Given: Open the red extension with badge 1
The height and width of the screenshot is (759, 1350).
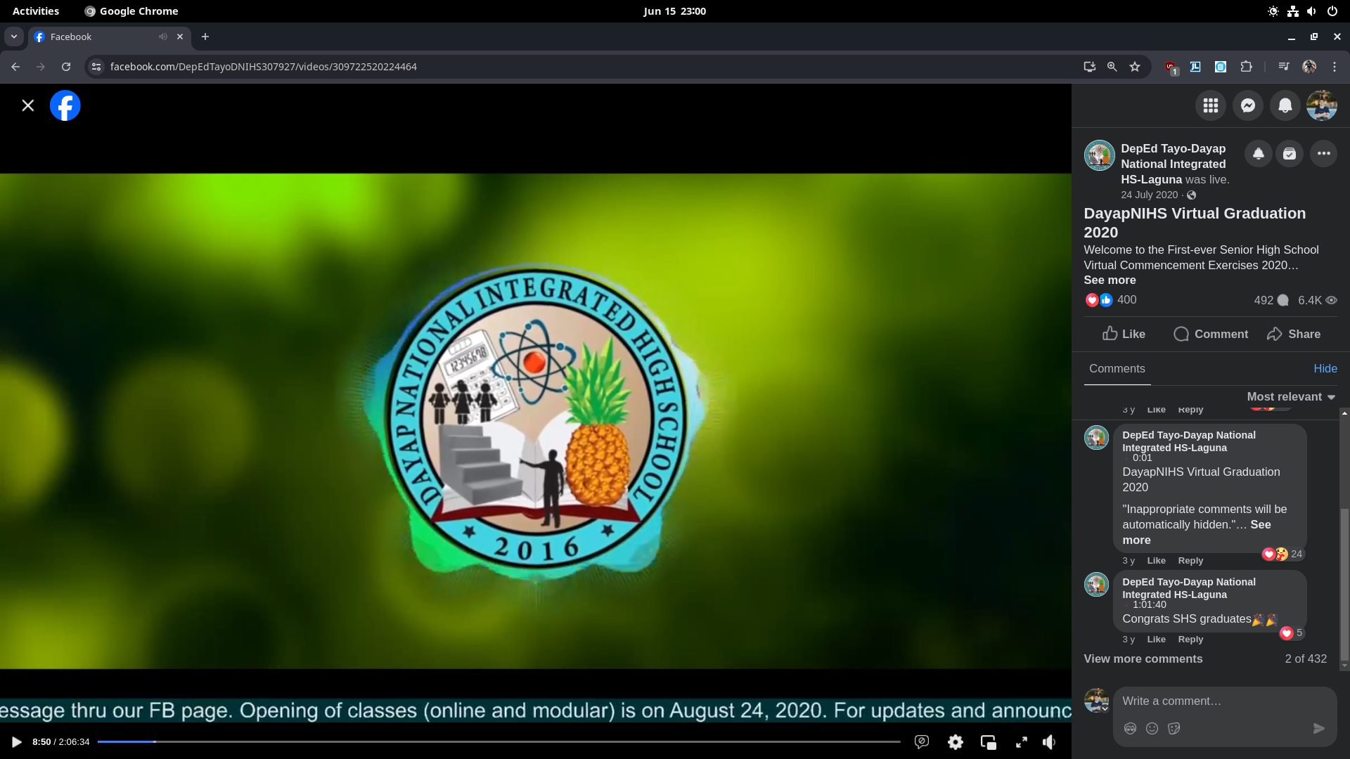Looking at the screenshot, I should point(1171,67).
